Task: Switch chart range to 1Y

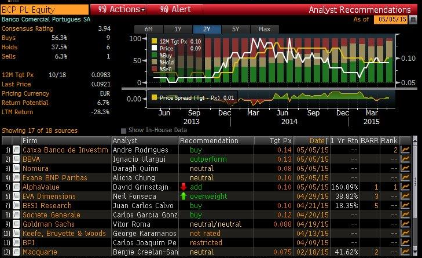Action: [x=178, y=29]
